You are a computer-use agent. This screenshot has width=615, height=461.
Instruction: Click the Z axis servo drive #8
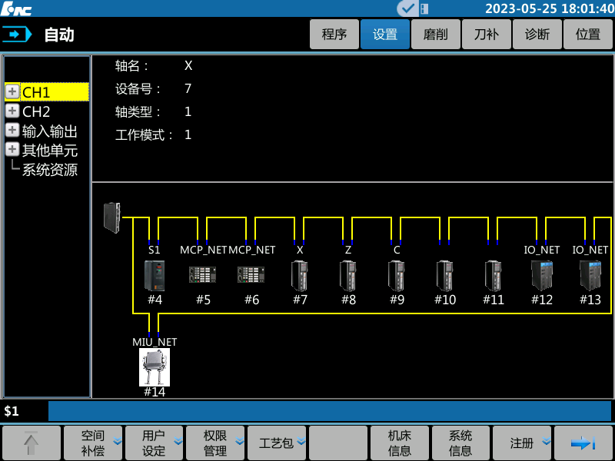(x=348, y=275)
